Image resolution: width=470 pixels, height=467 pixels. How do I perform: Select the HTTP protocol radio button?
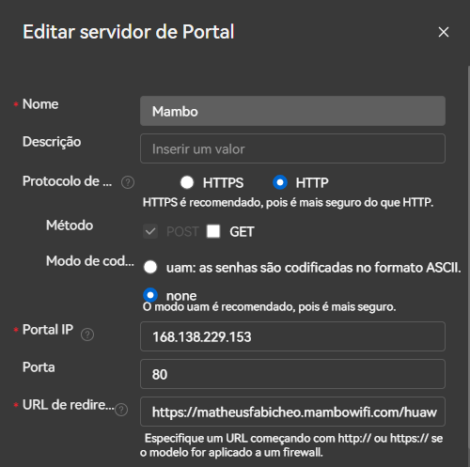(280, 182)
